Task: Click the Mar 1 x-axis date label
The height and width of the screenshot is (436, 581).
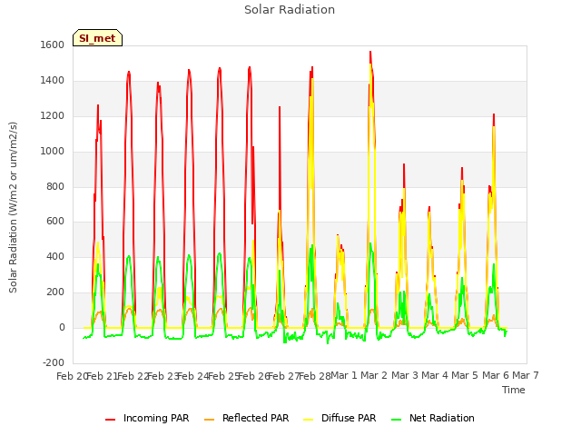Action: (343, 376)
